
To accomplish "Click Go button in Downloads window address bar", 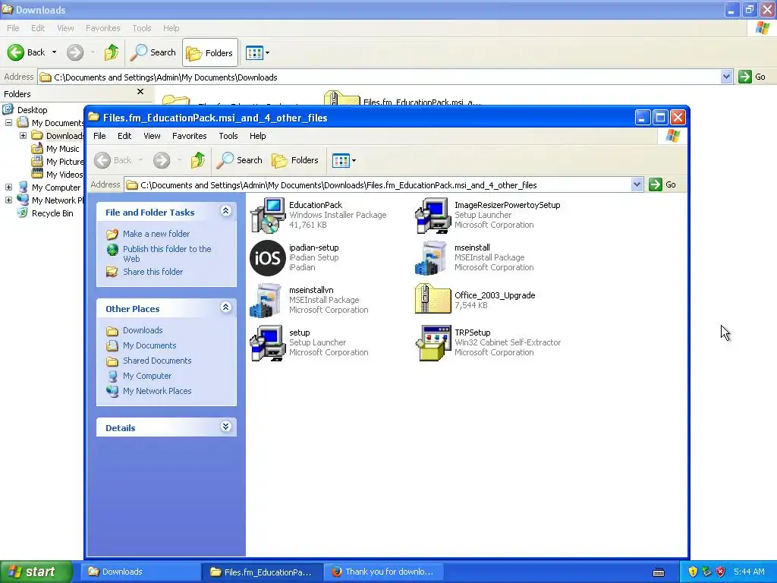I will click(752, 77).
